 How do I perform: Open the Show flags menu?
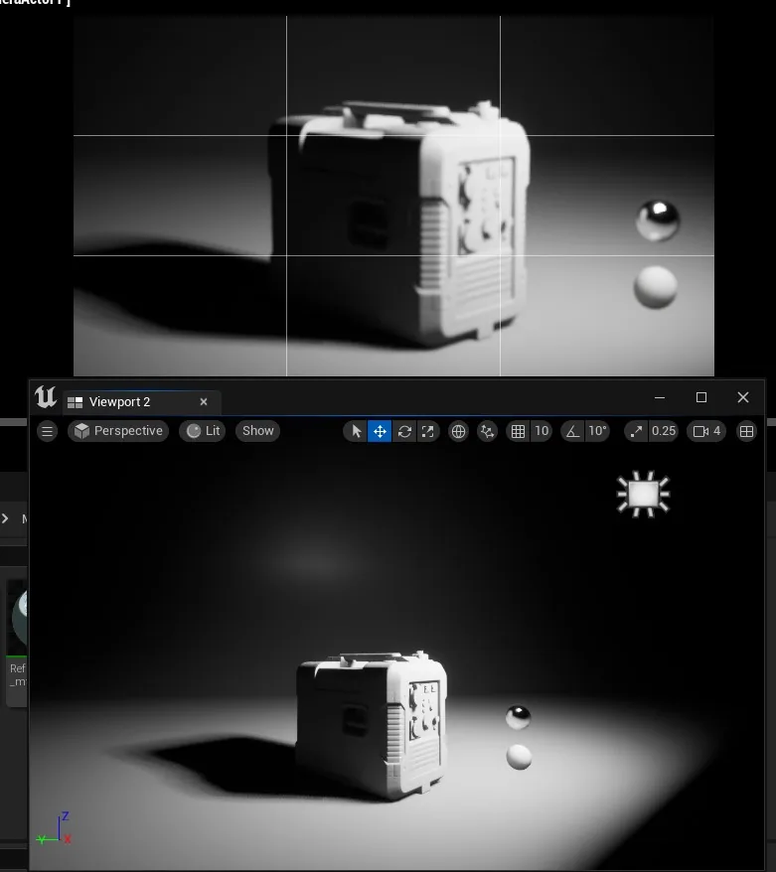257,431
